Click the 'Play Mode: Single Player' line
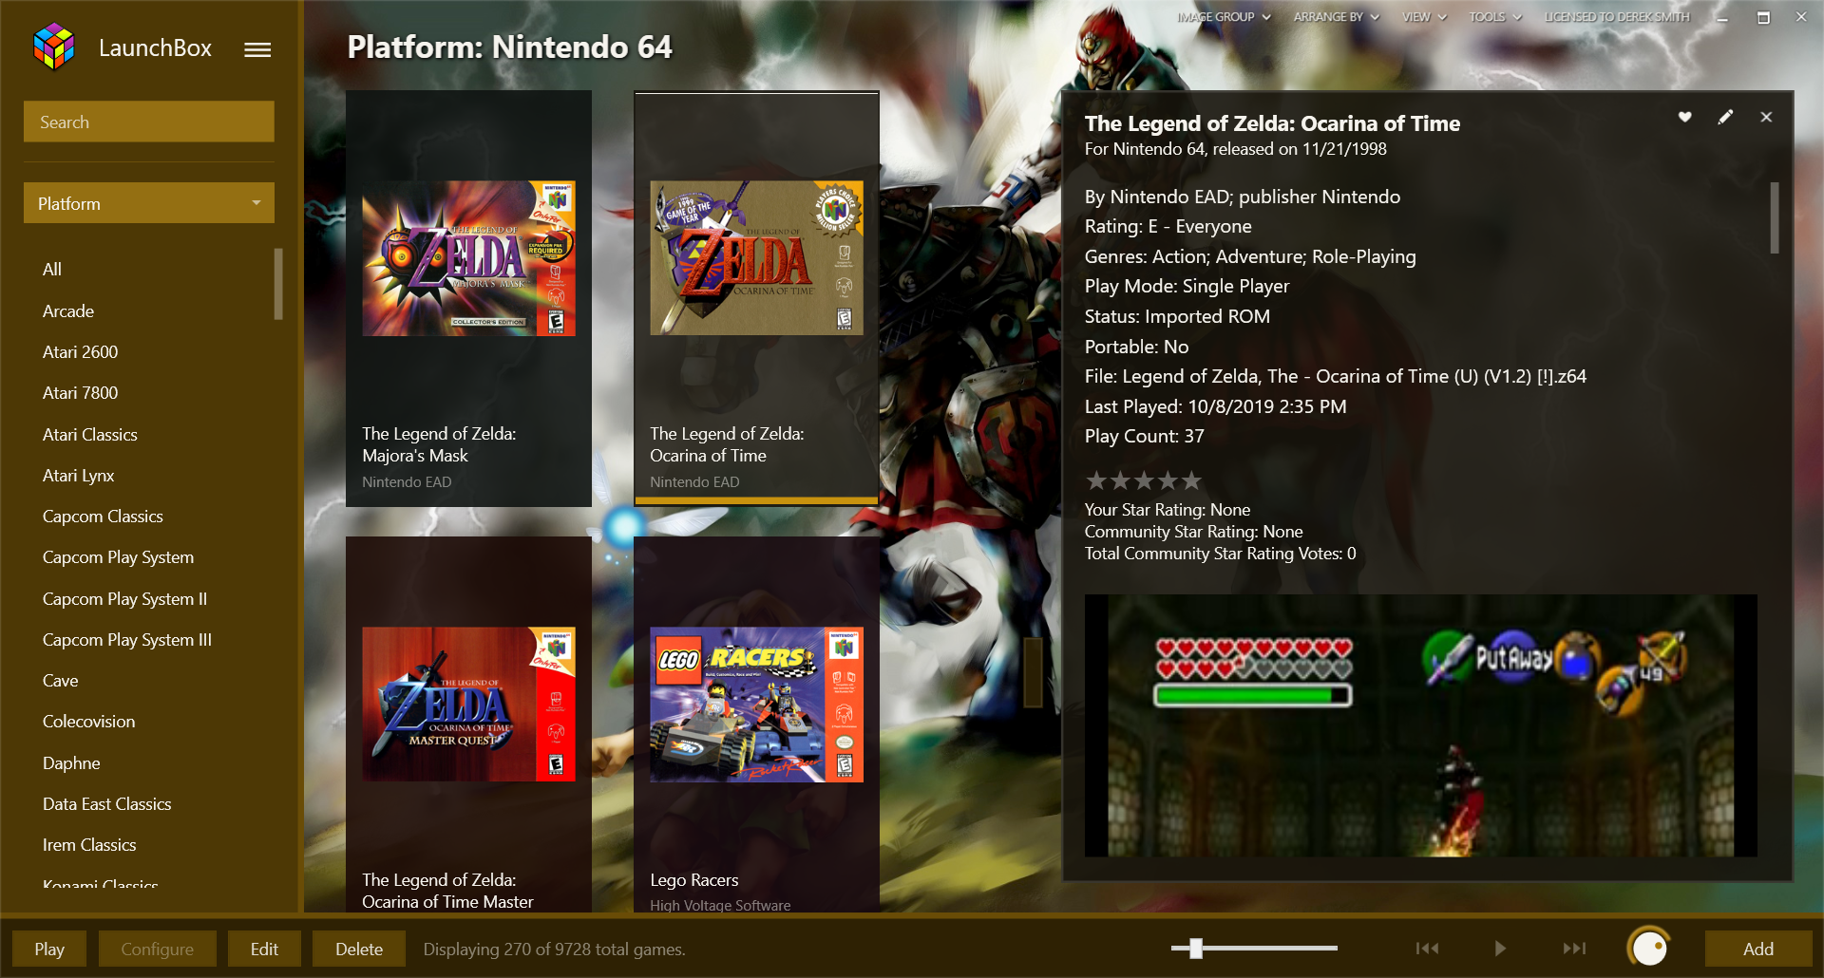Image resolution: width=1824 pixels, height=978 pixels. click(x=1187, y=287)
